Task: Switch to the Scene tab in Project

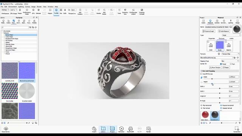Action: click(203, 22)
